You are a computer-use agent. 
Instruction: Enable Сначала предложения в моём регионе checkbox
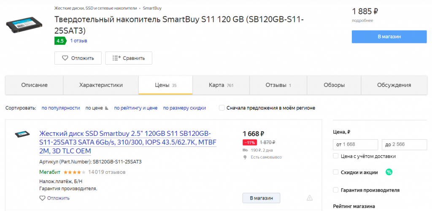tap(222, 108)
